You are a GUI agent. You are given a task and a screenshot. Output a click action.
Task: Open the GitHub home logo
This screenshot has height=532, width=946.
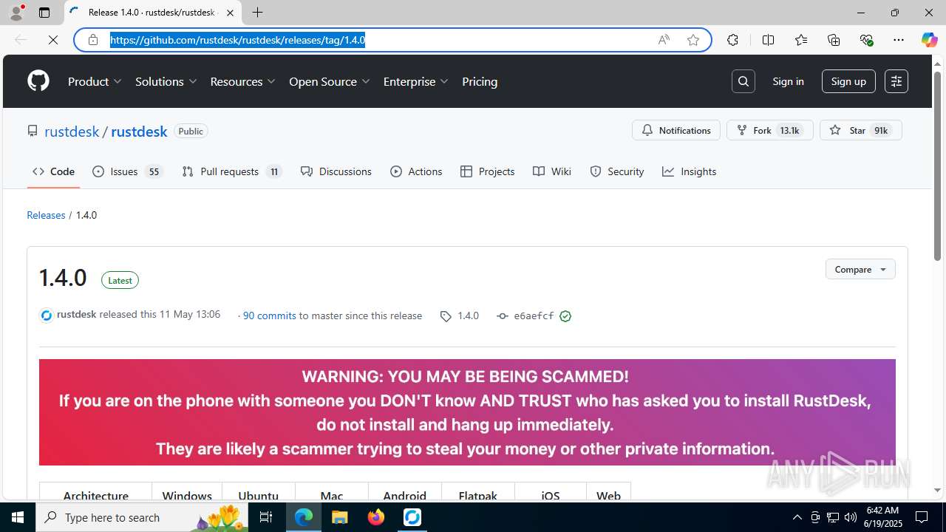click(x=38, y=81)
